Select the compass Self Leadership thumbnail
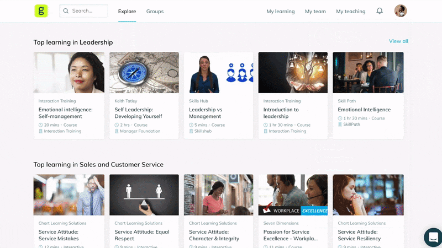This screenshot has width=442, height=248. 144,73
